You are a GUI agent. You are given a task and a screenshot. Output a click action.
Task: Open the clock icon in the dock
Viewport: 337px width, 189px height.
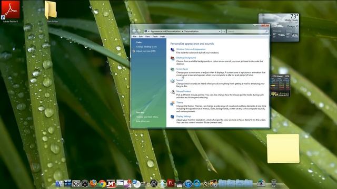tap(85, 184)
